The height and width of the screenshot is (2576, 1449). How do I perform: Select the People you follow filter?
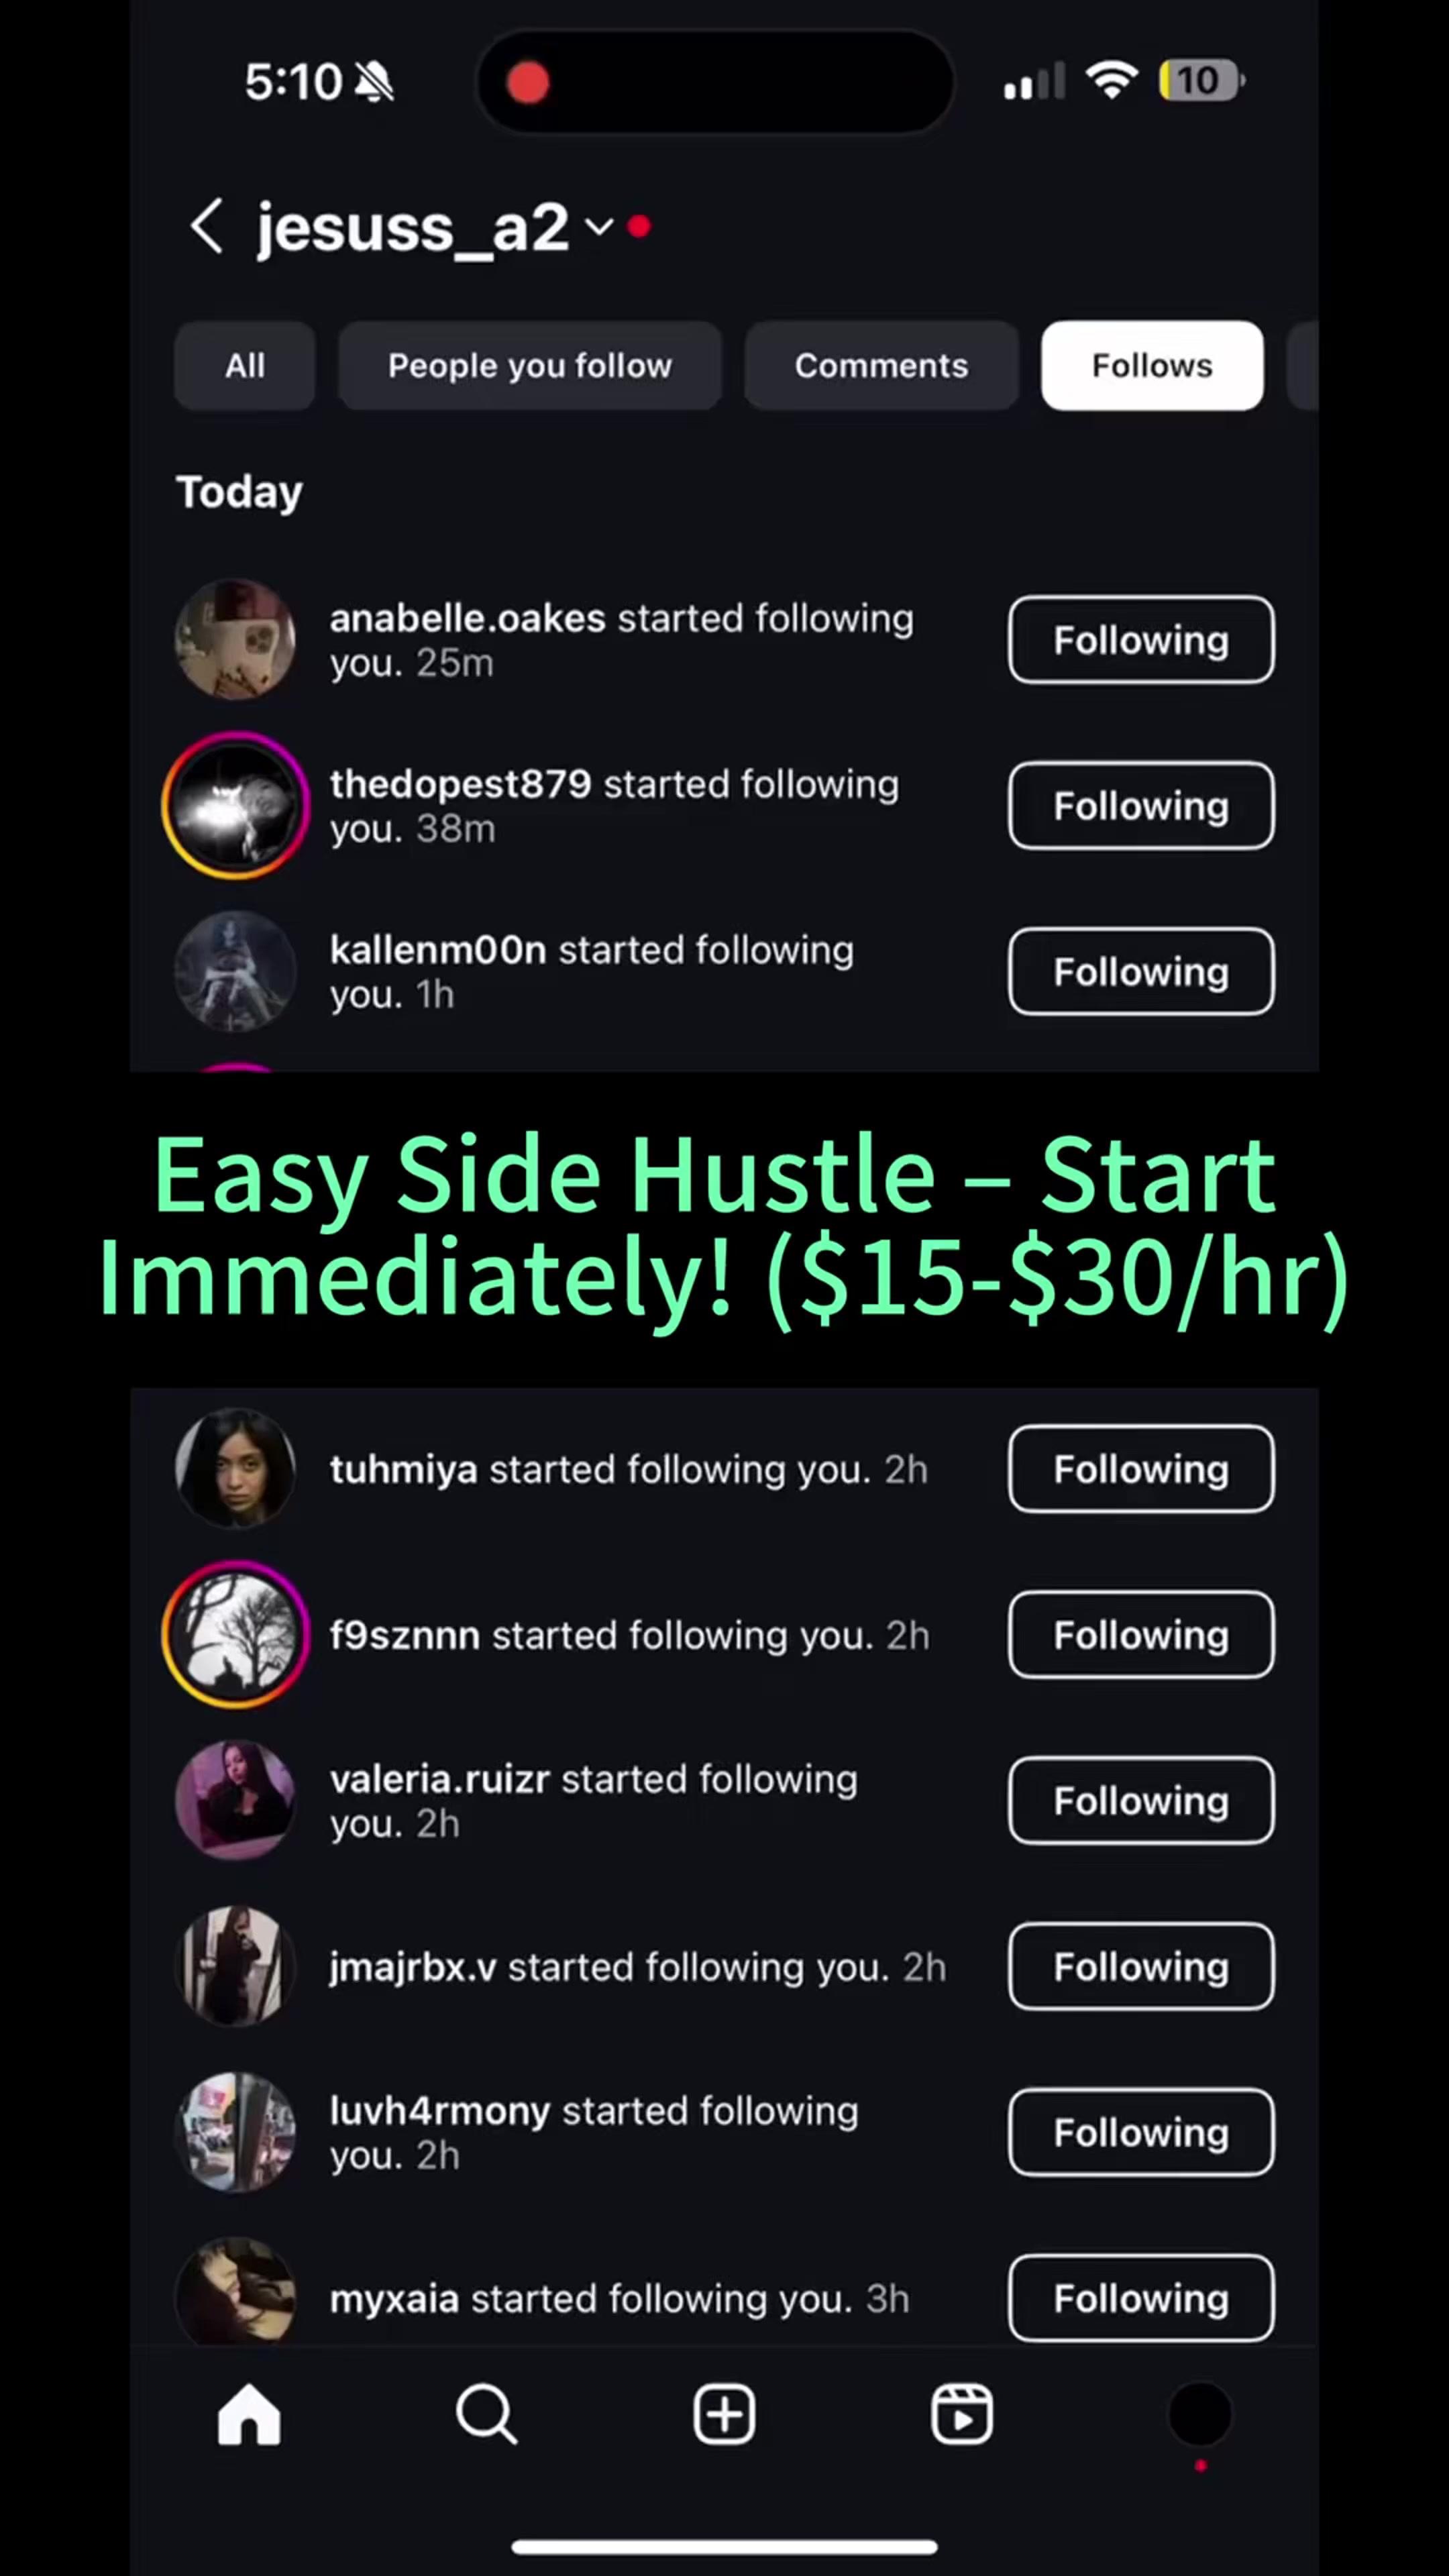click(530, 366)
